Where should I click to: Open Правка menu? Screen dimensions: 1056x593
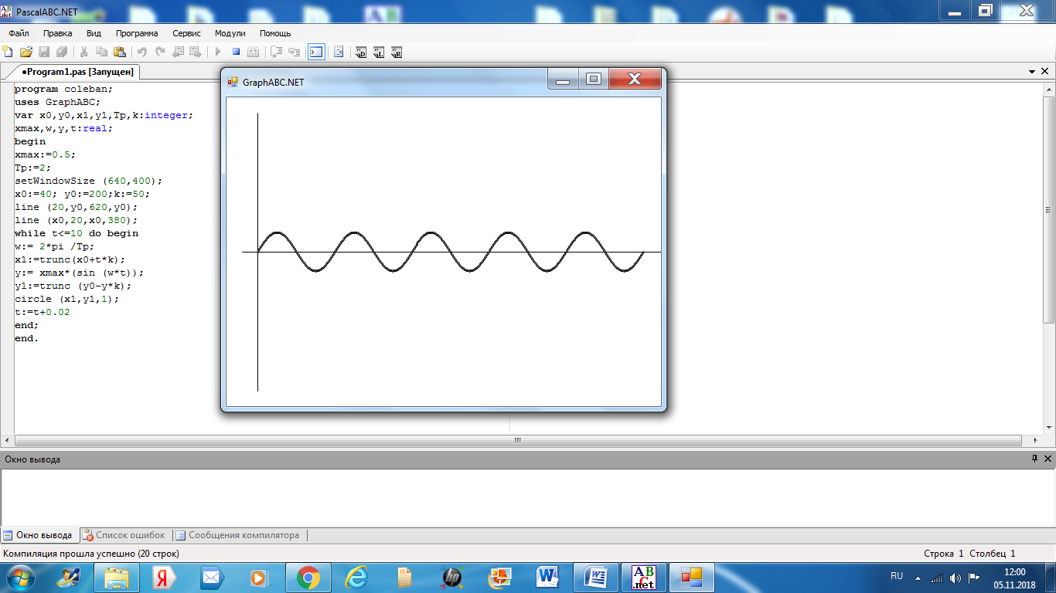[58, 33]
